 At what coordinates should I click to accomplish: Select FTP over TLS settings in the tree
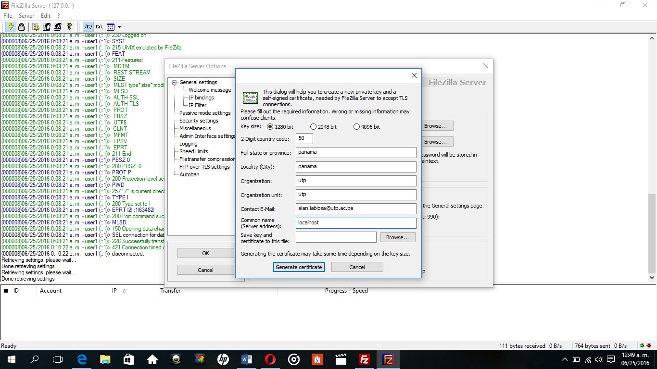coord(204,167)
